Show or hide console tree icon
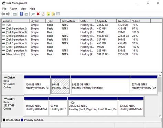 (15, 14)
